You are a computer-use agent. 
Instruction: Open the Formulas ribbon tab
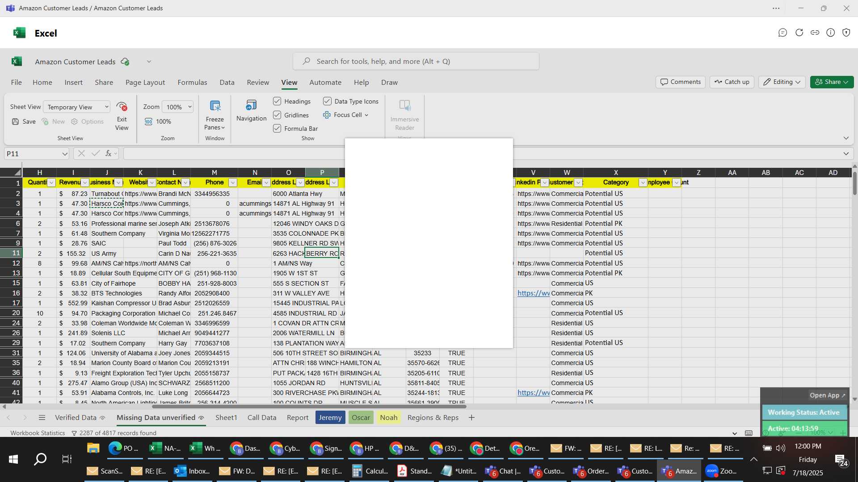click(x=192, y=82)
